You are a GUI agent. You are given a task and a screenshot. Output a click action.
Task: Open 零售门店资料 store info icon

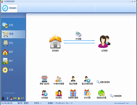(44, 79)
